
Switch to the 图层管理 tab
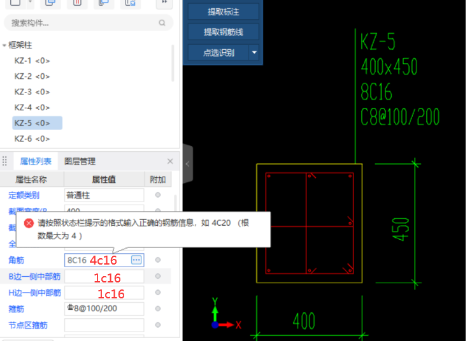[80, 161]
